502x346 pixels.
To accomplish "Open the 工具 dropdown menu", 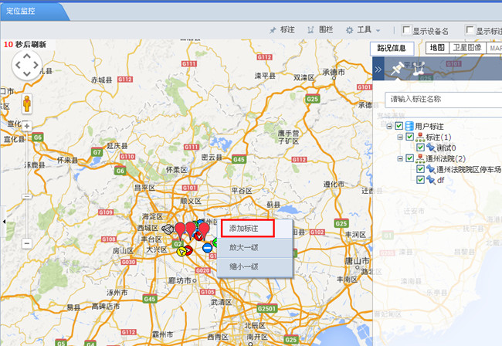I will [362, 30].
